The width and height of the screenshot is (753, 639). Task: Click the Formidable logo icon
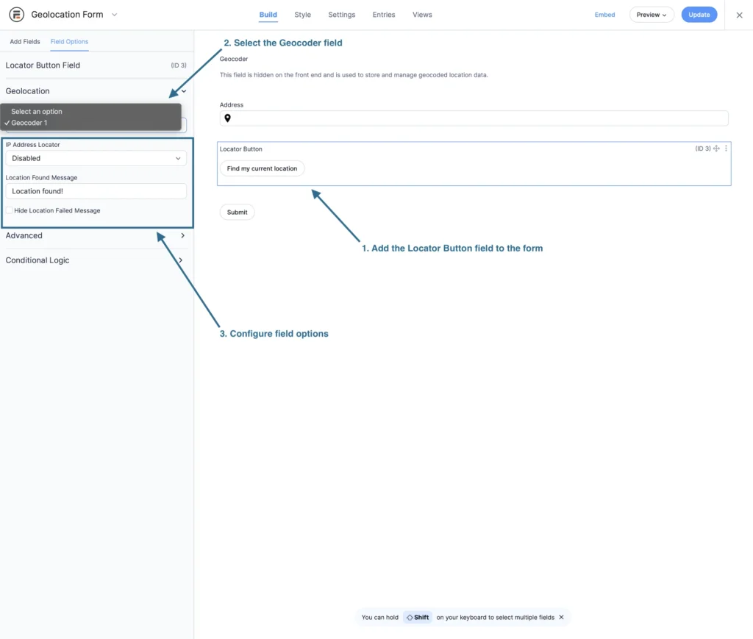[15, 14]
